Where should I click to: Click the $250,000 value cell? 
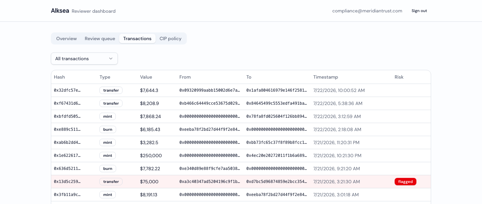click(151, 156)
